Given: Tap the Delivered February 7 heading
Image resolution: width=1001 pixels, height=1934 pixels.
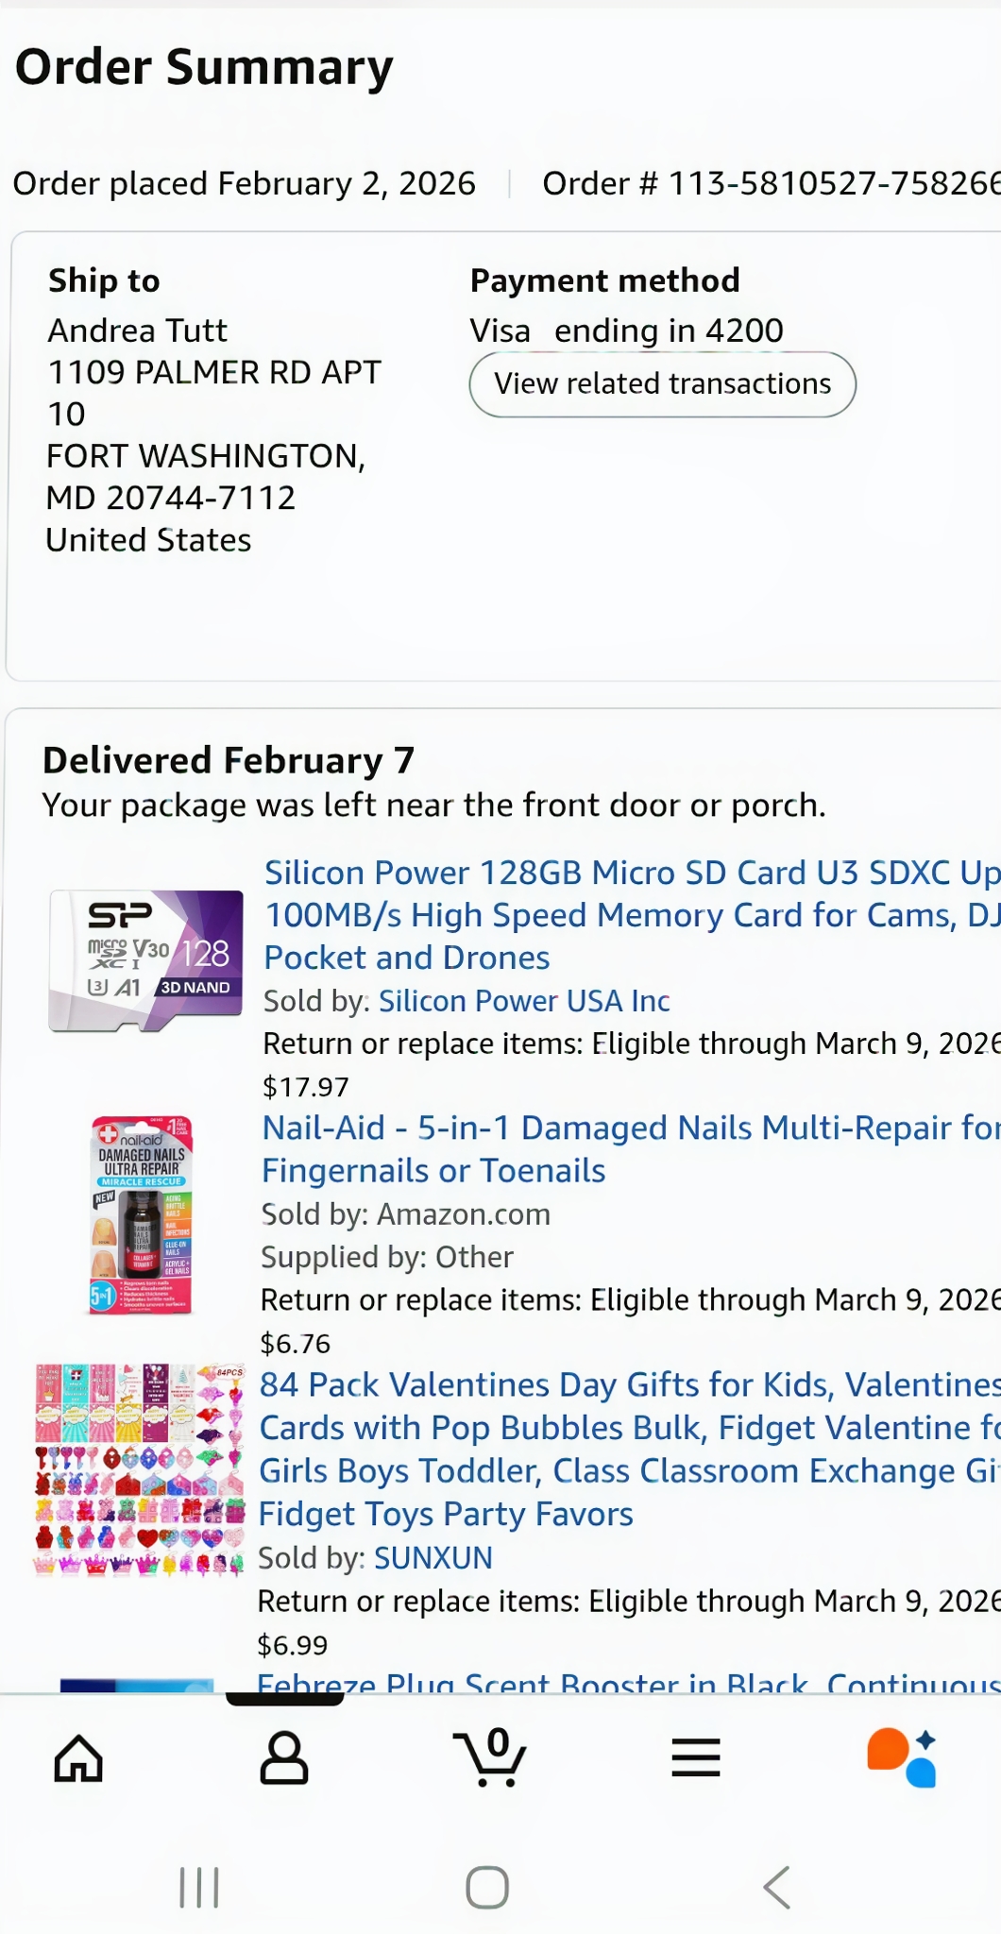Looking at the screenshot, I should [229, 760].
